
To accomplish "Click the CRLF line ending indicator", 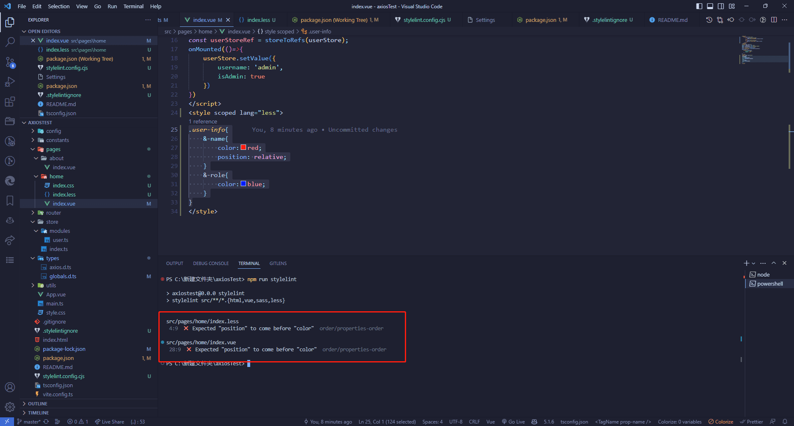I will [474, 421].
